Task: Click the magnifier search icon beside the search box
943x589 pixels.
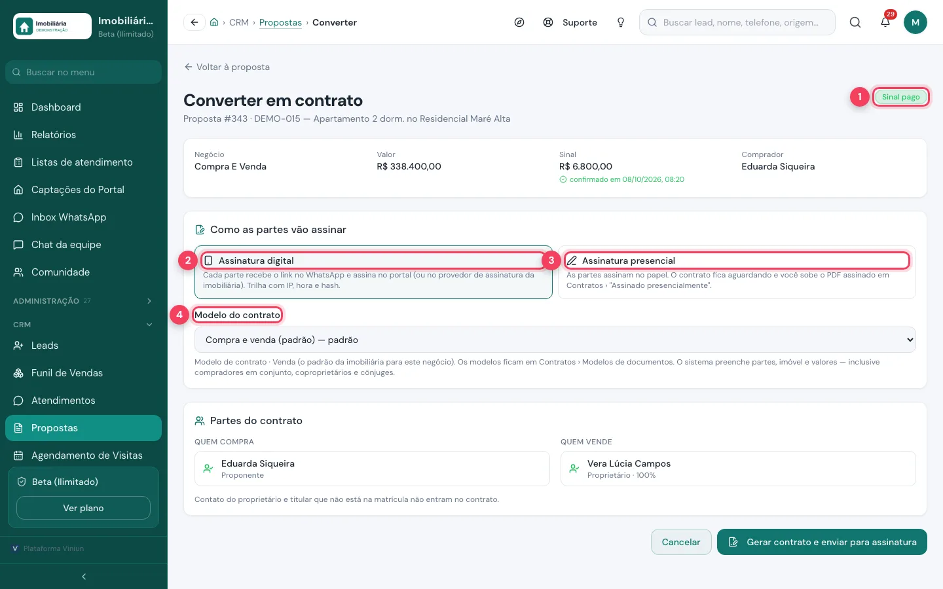Action: click(x=855, y=22)
